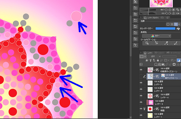The width and height of the screenshot is (181, 119).
Task: Toggle layer color icon on 実サイズトーン
Action: coord(163,76)
